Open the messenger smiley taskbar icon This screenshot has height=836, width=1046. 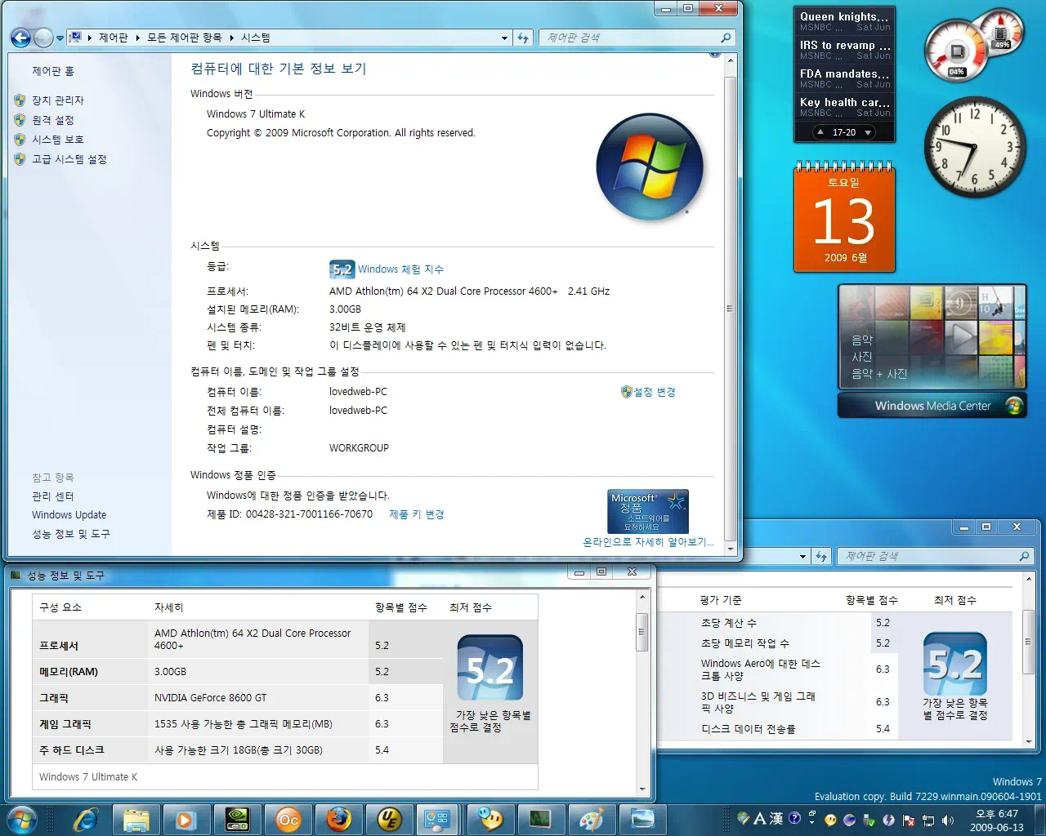pyautogui.click(x=490, y=820)
